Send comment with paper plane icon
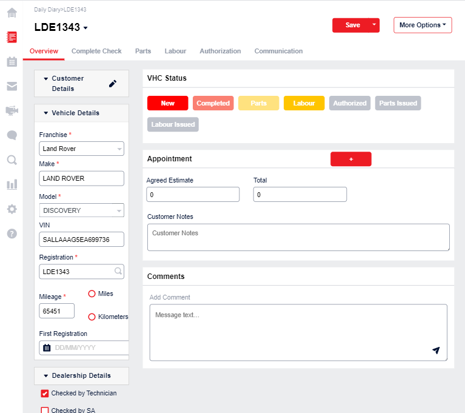Viewport: 465px width, 413px height. 436,351
